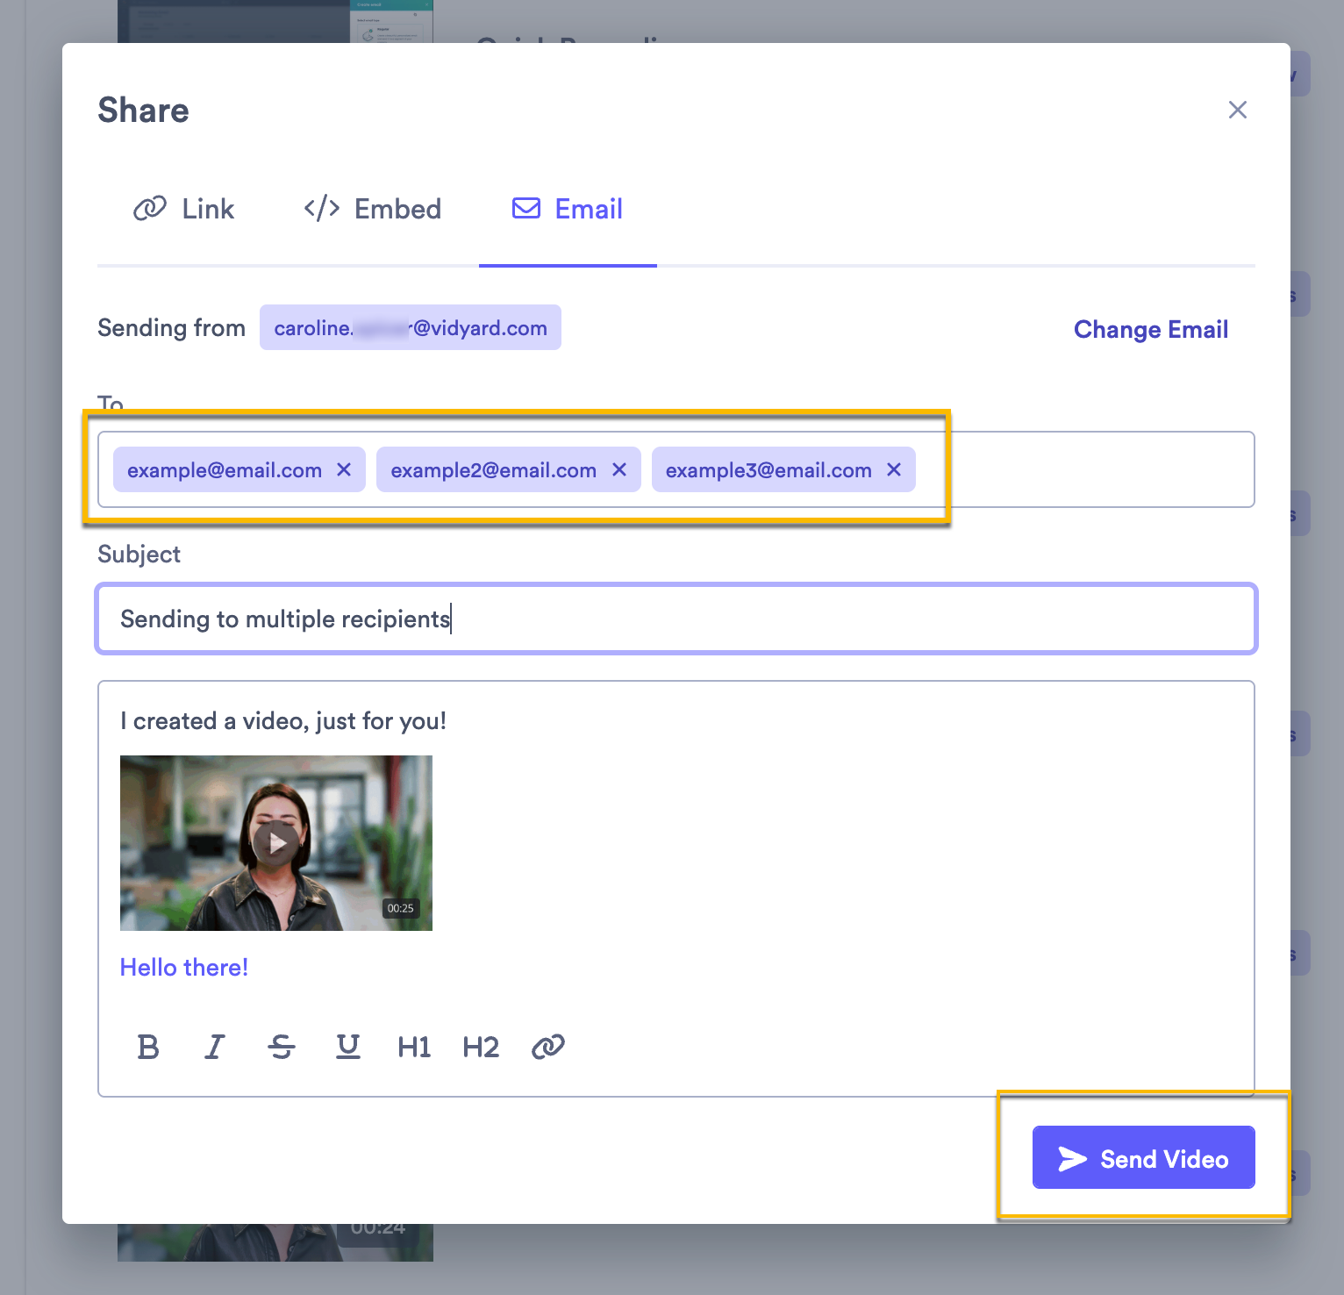The width and height of the screenshot is (1344, 1295).
Task: Remove example@email.com recipient
Action: click(x=344, y=469)
